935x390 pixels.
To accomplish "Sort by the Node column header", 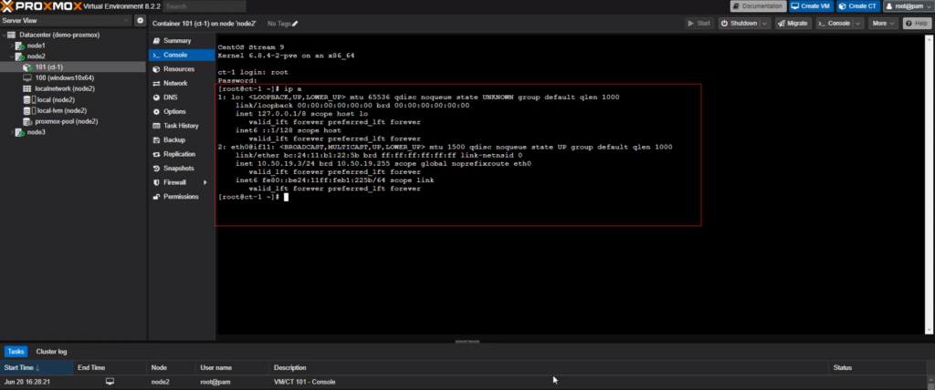I will click(x=171, y=367).
